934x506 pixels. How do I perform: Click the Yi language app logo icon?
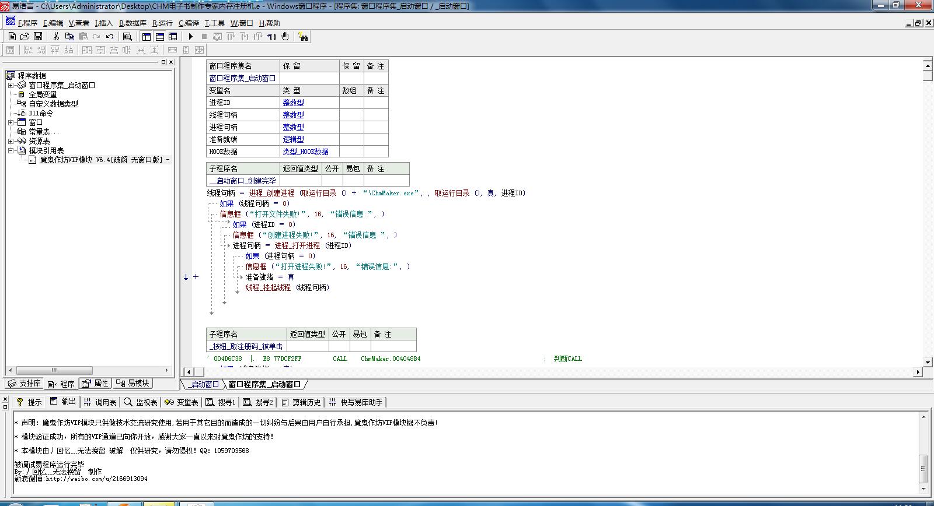[6, 6]
